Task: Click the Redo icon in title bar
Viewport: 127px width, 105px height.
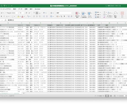Action: [x=9, y=6]
